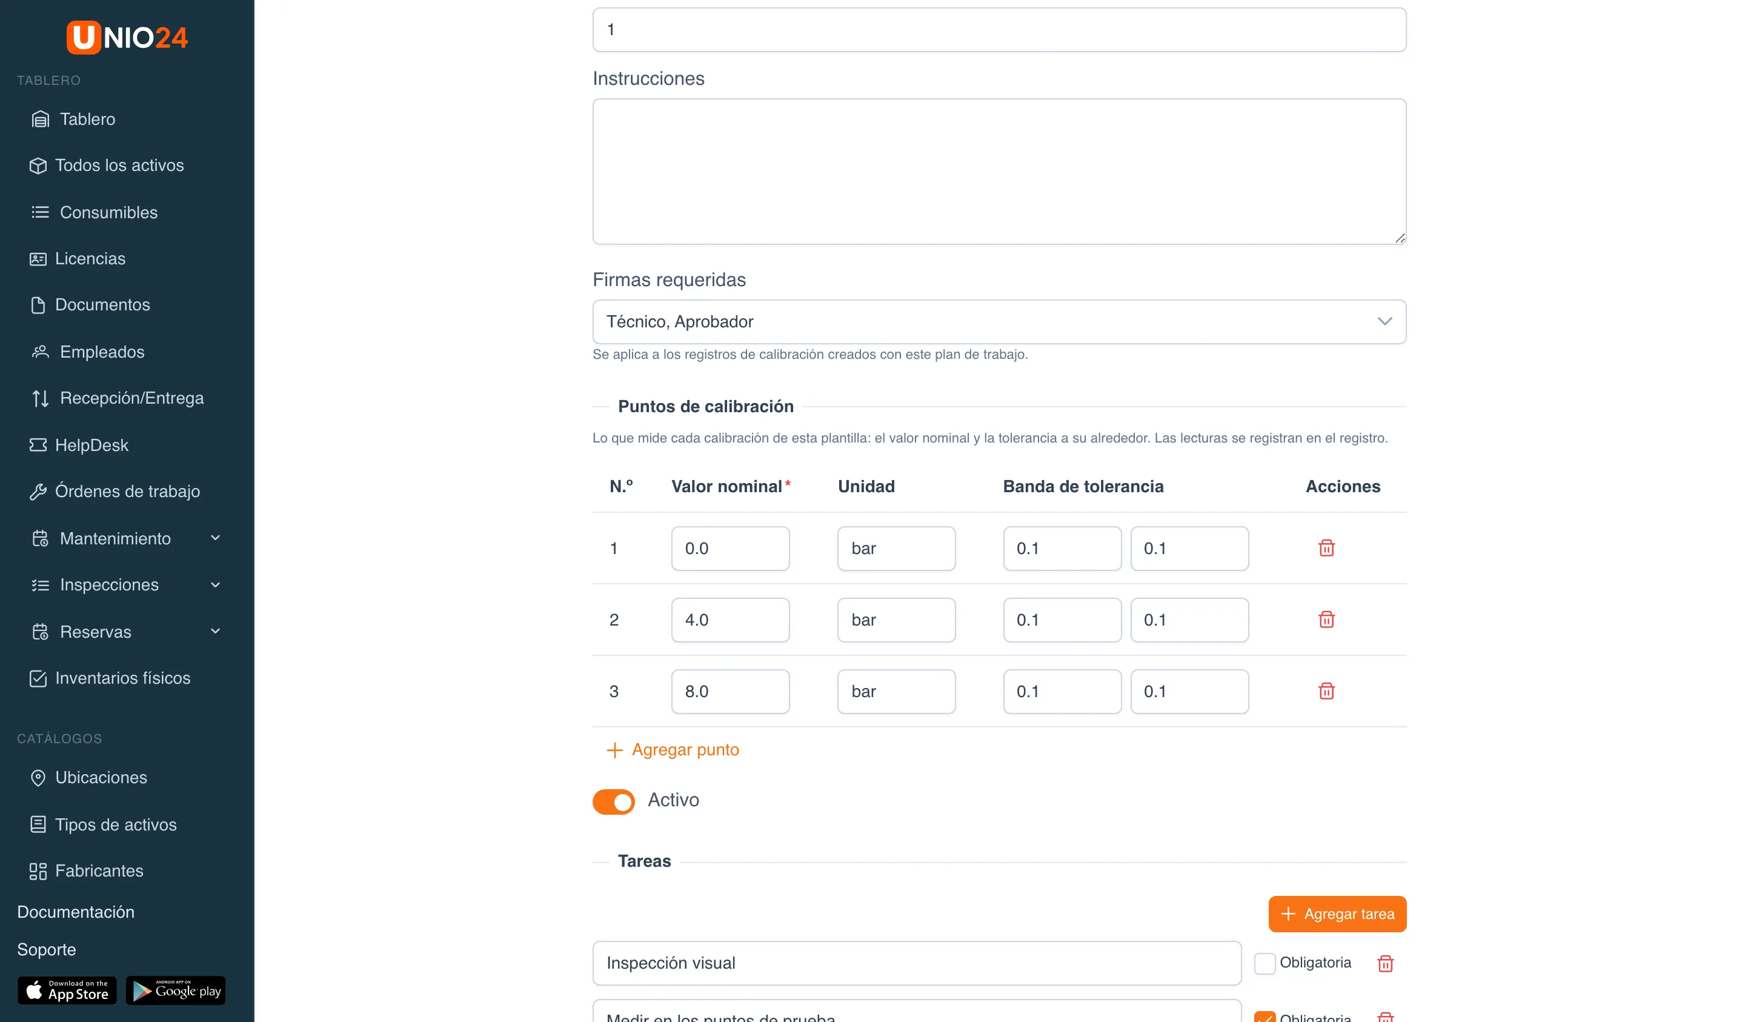This screenshot has width=1745, height=1022.
Task: Click the Fabricantes grid icon
Action: click(x=38, y=871)
